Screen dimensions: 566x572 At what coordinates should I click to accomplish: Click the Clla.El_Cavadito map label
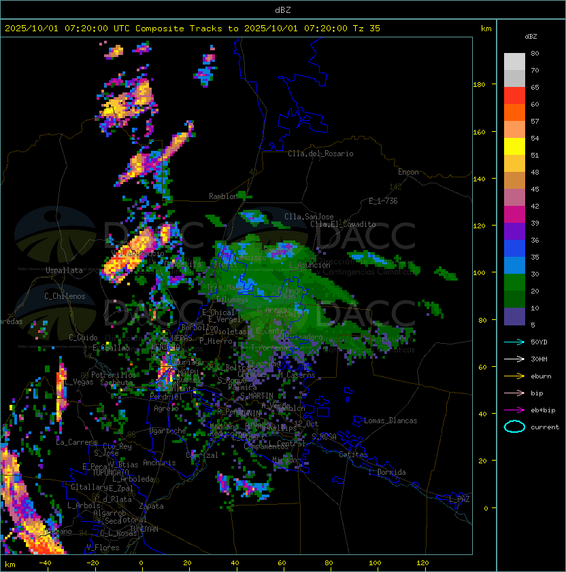pos(343,224)
